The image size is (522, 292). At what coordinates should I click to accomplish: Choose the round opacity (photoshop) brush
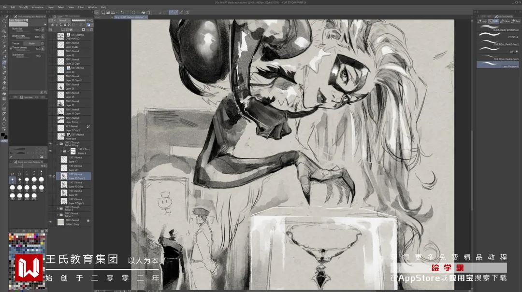(498, 28)
